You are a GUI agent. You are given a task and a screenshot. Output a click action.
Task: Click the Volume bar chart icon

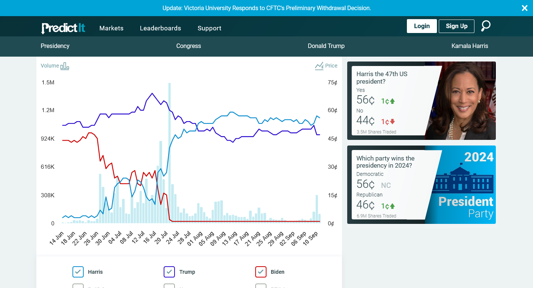(65, 66)
